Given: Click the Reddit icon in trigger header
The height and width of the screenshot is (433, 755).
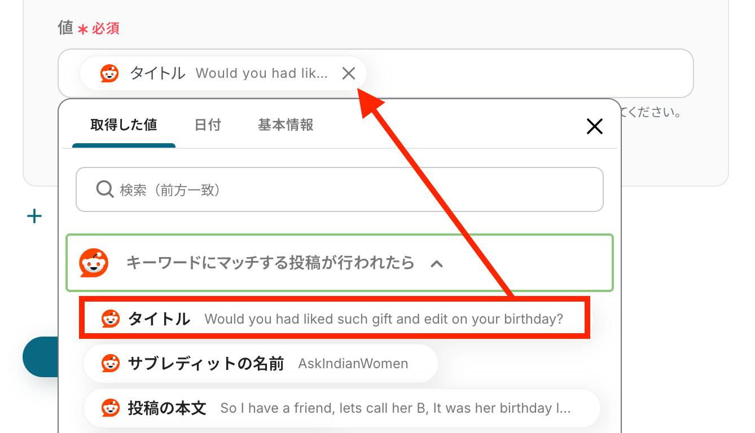Looking at the screenshot, I should (94, 262).
